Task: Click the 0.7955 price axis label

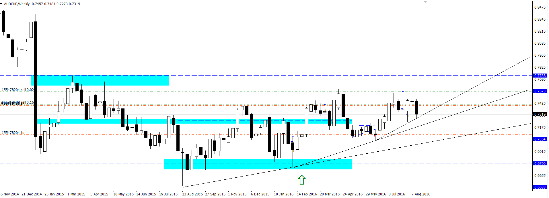Action: tap(540, 56)
